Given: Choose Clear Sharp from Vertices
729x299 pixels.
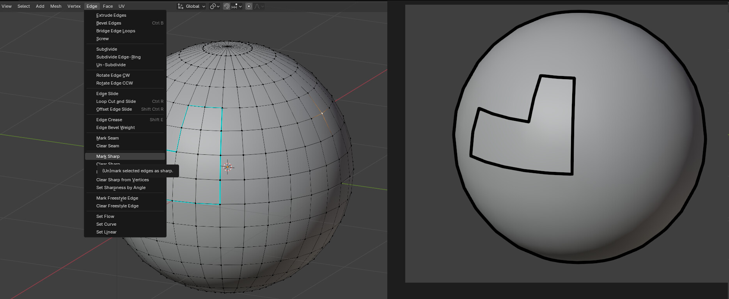Looking at the screenshot, I should [125, 180].
